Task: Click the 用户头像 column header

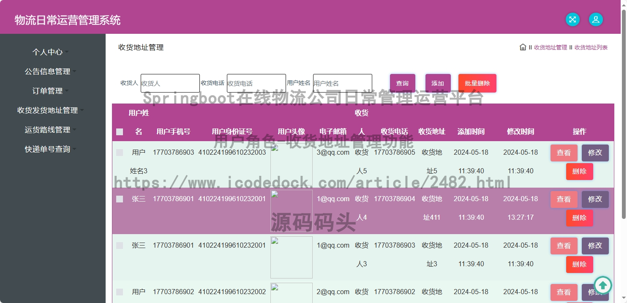Action: pos(292,131)
